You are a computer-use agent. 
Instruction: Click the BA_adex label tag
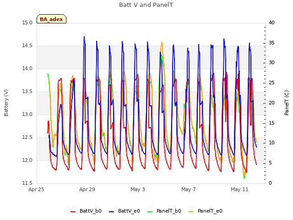point(51,19)
